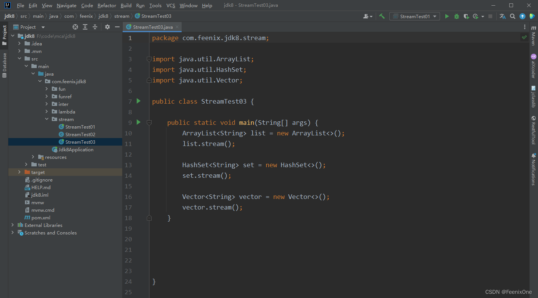Open the profiler run options dropdown arrow
Screen dimensions: 538x298
(483, 16)
